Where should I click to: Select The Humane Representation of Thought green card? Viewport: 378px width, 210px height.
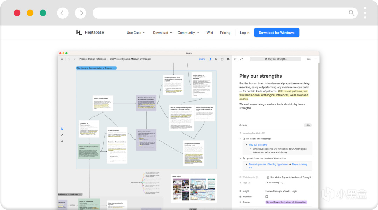point(89,152)
